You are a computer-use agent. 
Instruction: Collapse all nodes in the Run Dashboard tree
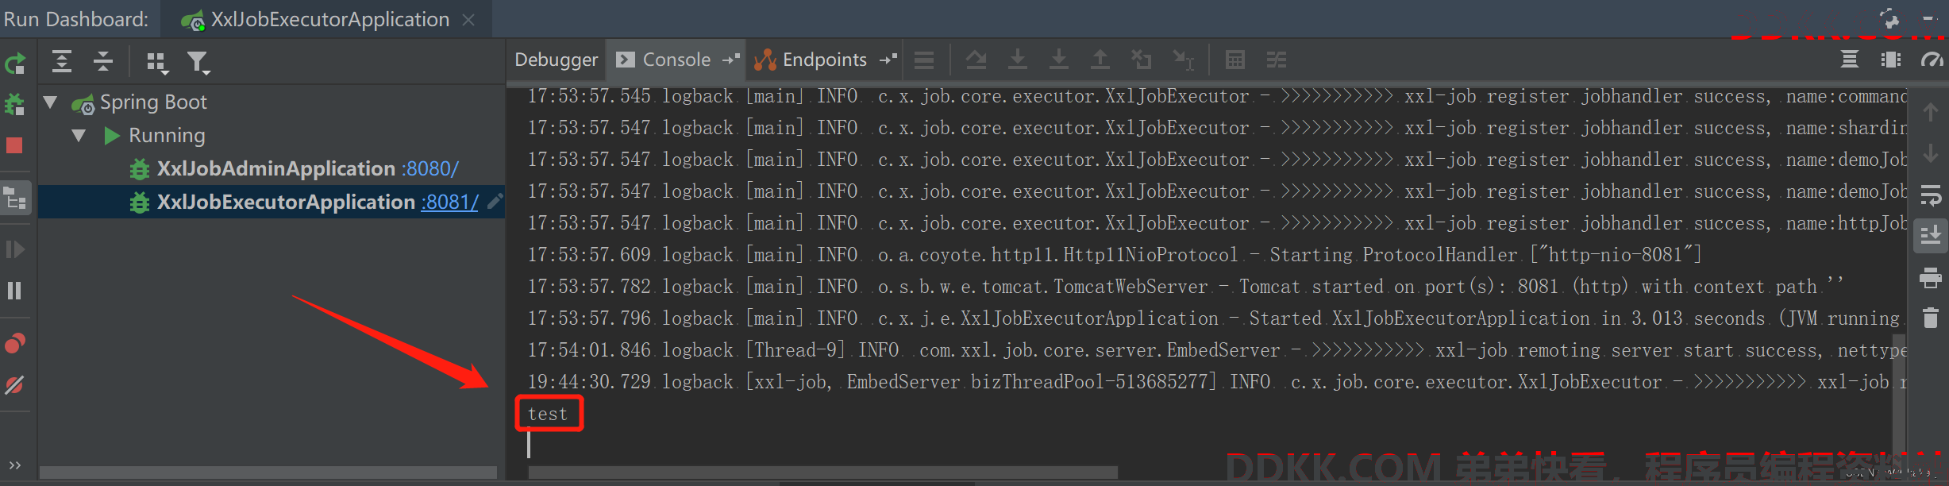coord(103,61)
